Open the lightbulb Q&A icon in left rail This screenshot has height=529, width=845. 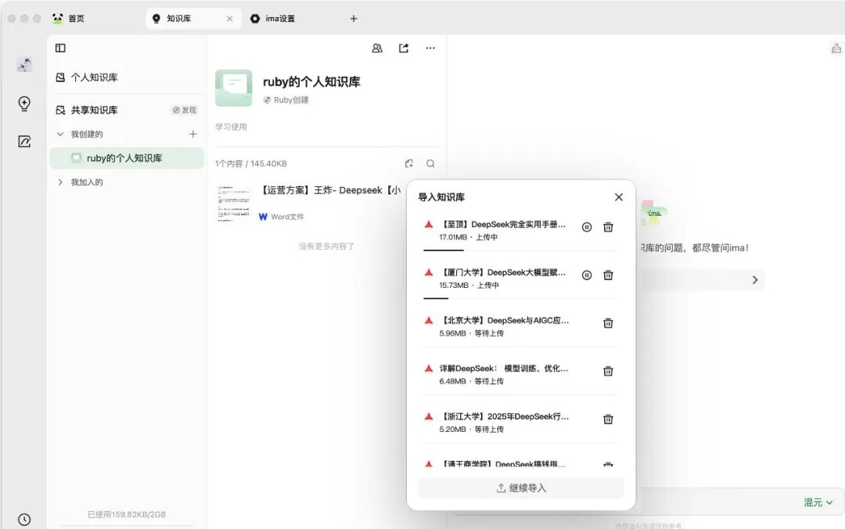[x=24, y=103]
